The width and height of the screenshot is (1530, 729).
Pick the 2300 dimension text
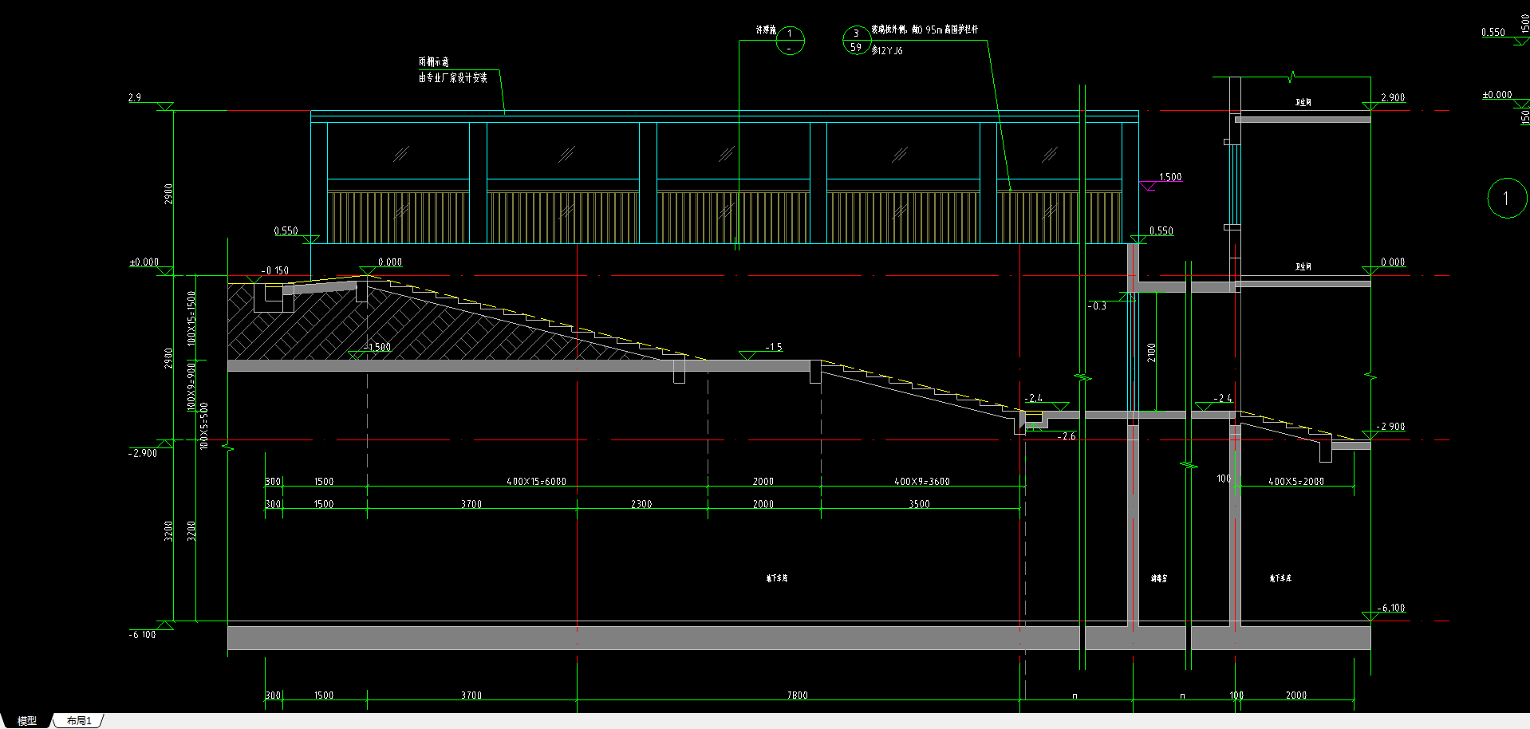(x=641, y=504)
